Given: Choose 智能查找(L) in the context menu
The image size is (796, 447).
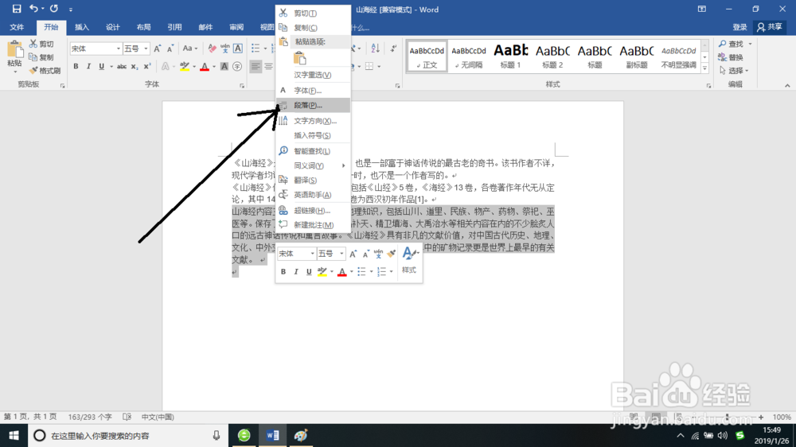Looking at the screenshot, I should pos(313,150).
